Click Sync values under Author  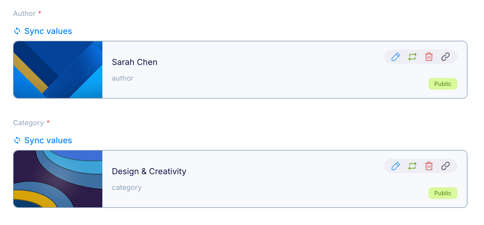click(x=48, y=31)
